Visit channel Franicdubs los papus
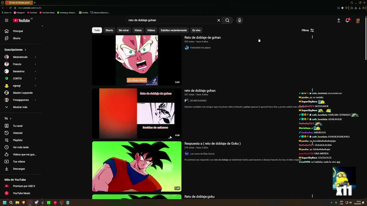 click(200, 48)
